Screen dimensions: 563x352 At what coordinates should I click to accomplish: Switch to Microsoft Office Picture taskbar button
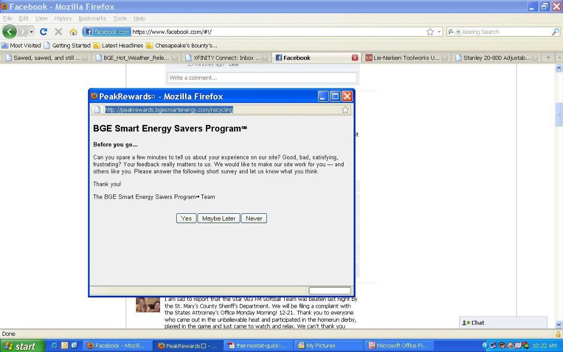coord(399,346)
